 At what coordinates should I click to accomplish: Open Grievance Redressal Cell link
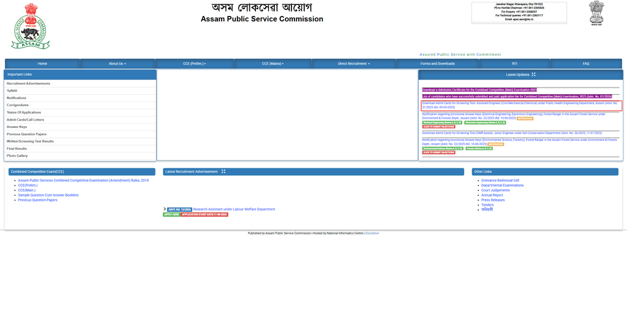tap(500, 181)
